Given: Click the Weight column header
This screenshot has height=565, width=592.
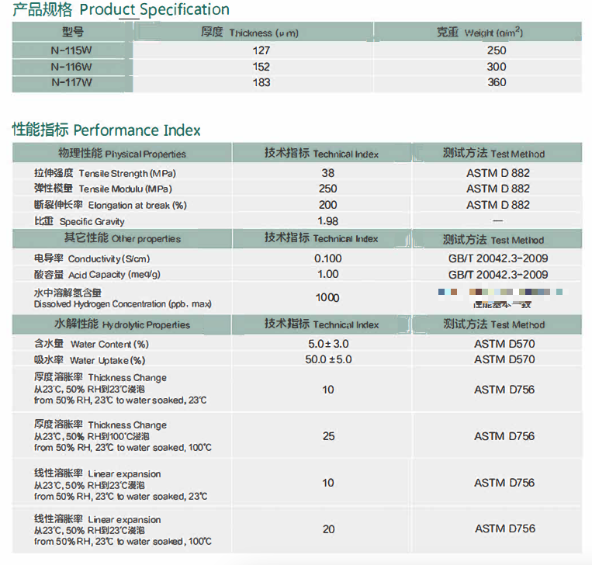Looking at the screenshot, I should click(479, 33).
